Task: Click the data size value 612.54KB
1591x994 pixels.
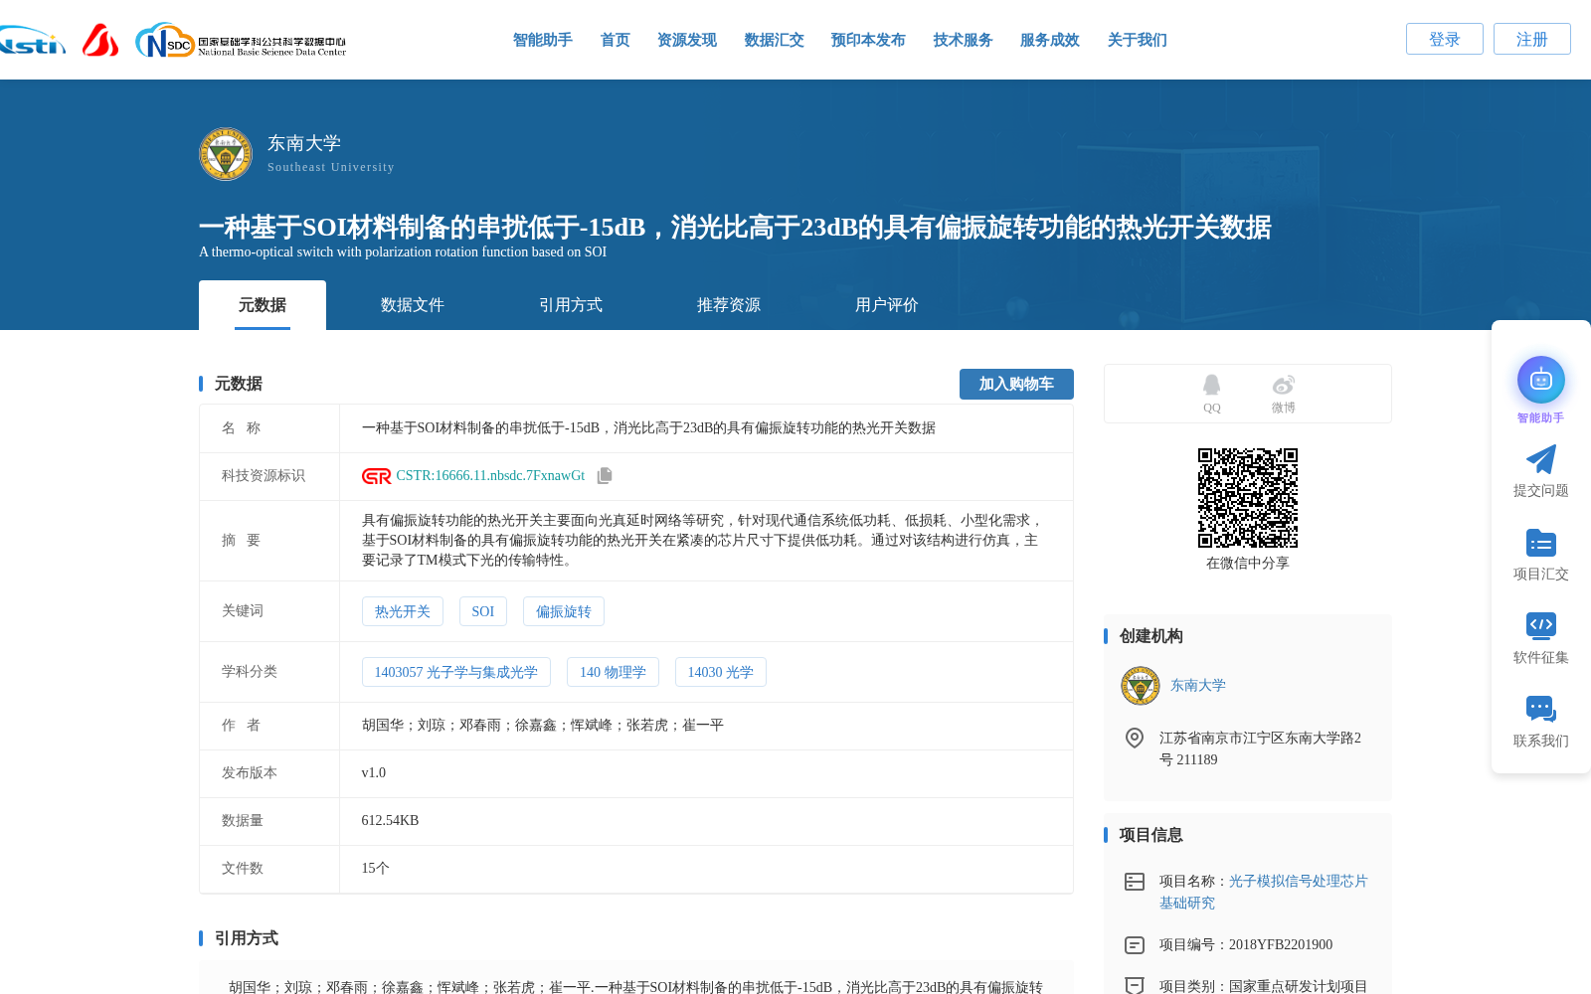Action: (x=390, y=821)
